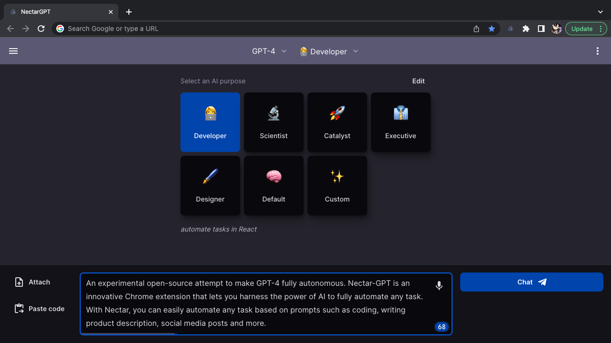Screen dimensions: 611x343
Task: Click the Paste code button
Action: pyautogui.click(x=40, y=309)
